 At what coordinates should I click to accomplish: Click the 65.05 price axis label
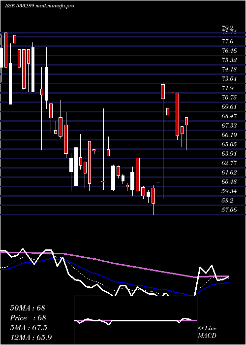coord(229,144)
